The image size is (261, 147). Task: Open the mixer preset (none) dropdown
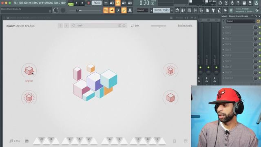(240, 21)
